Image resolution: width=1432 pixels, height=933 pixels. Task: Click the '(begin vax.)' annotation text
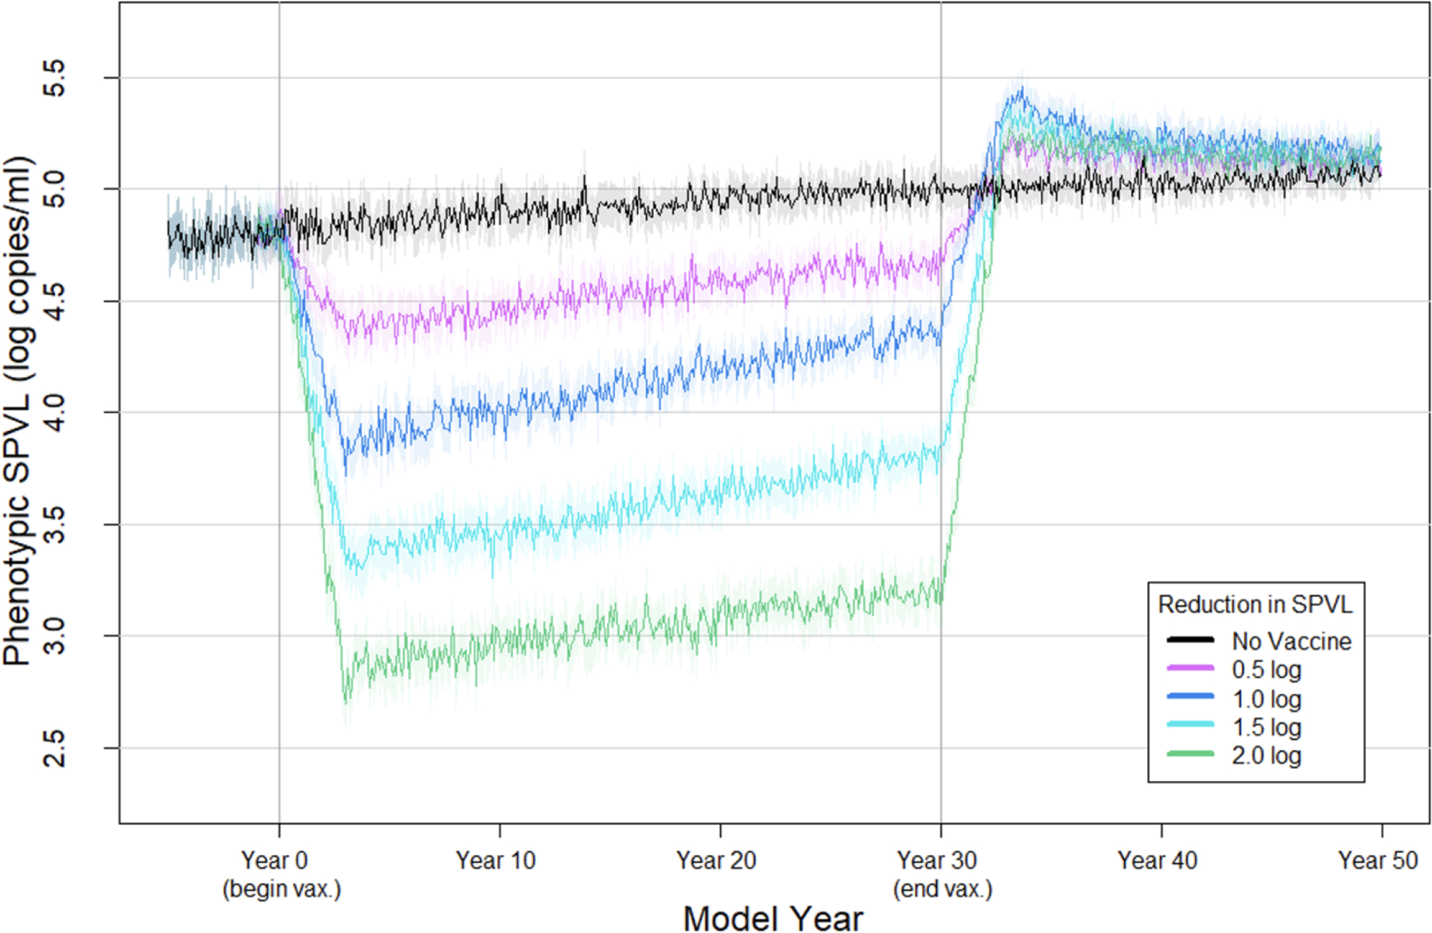[x=282, y=888]
